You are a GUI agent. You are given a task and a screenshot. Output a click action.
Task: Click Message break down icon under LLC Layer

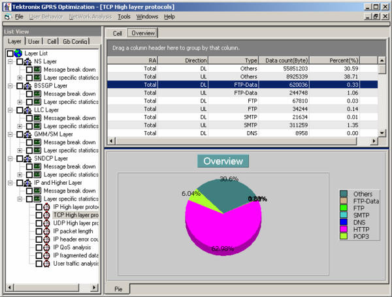coord(37,118)
